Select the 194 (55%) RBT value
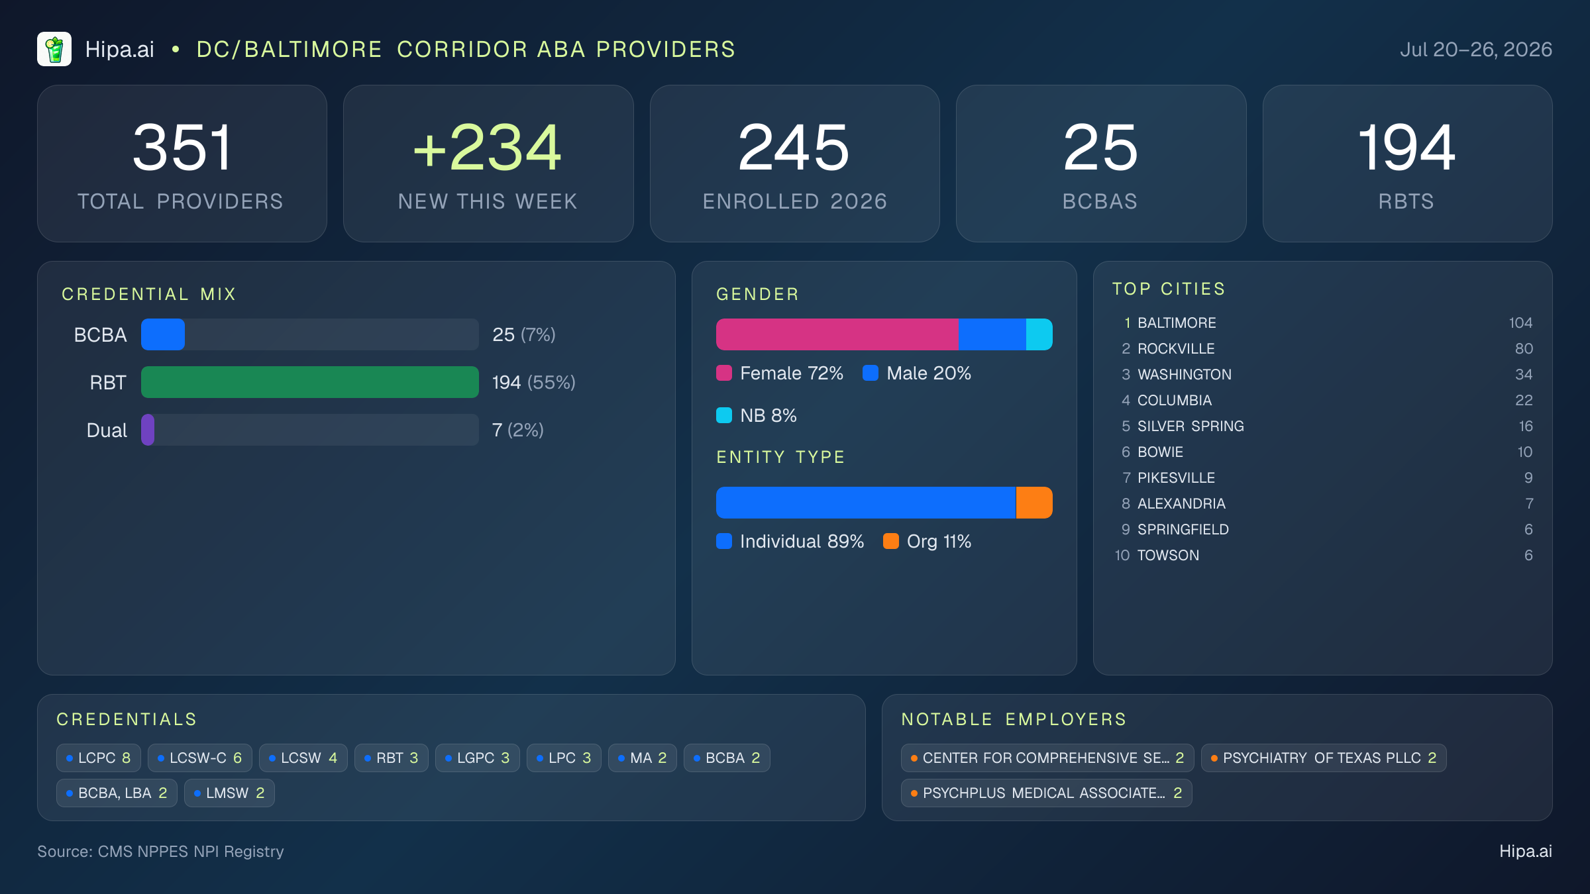The image size is (1590, 894). [534, 382]
